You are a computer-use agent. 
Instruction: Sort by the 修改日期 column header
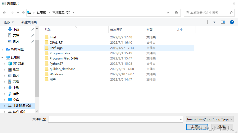116,30
